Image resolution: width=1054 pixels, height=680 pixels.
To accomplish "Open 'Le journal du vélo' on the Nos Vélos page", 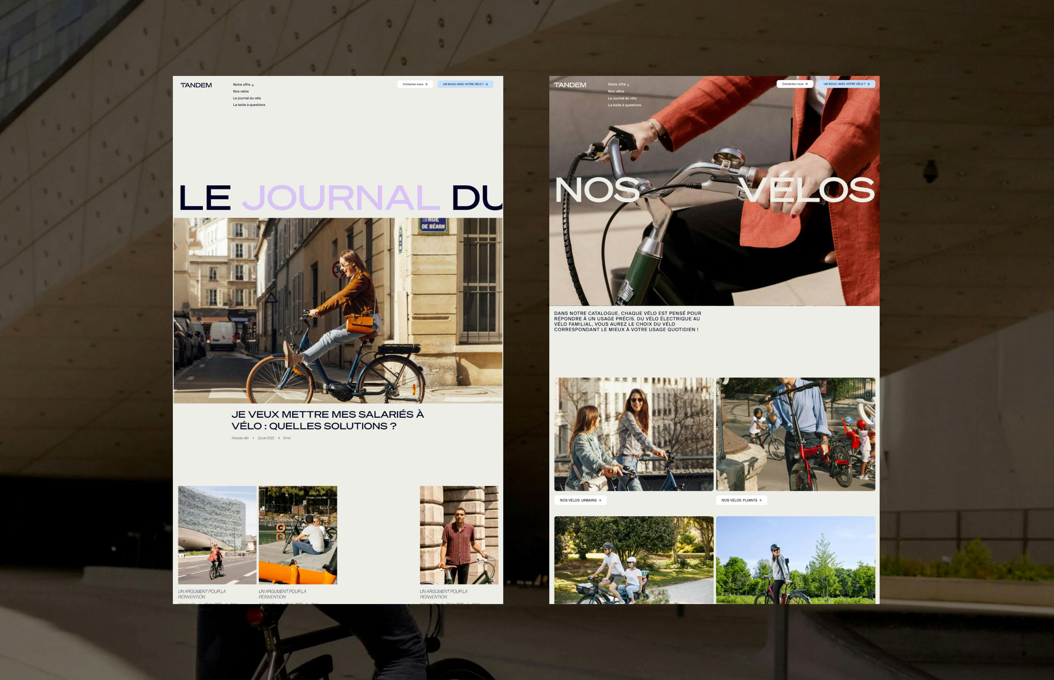I will [622, 99].
